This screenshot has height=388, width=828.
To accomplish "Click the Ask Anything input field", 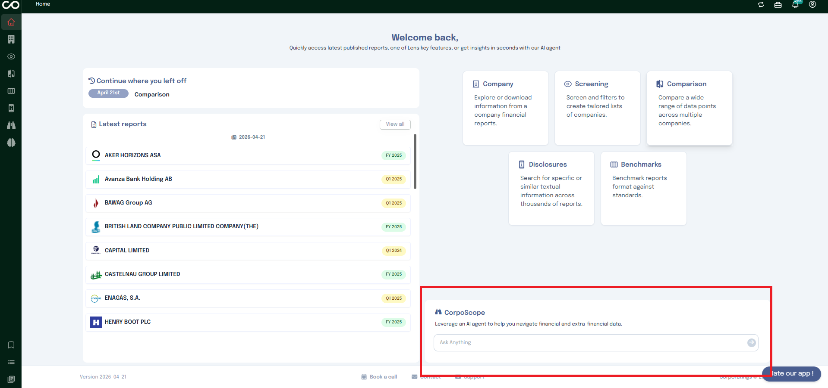I will pos(596,343).
